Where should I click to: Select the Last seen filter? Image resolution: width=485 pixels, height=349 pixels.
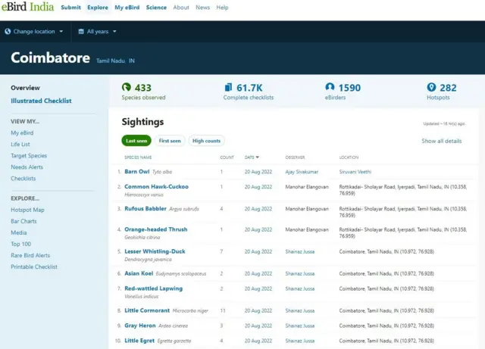pyautogui.click(x=136, y=141)
